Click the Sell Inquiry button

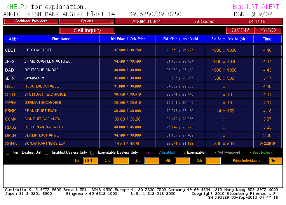click(87, 30)
